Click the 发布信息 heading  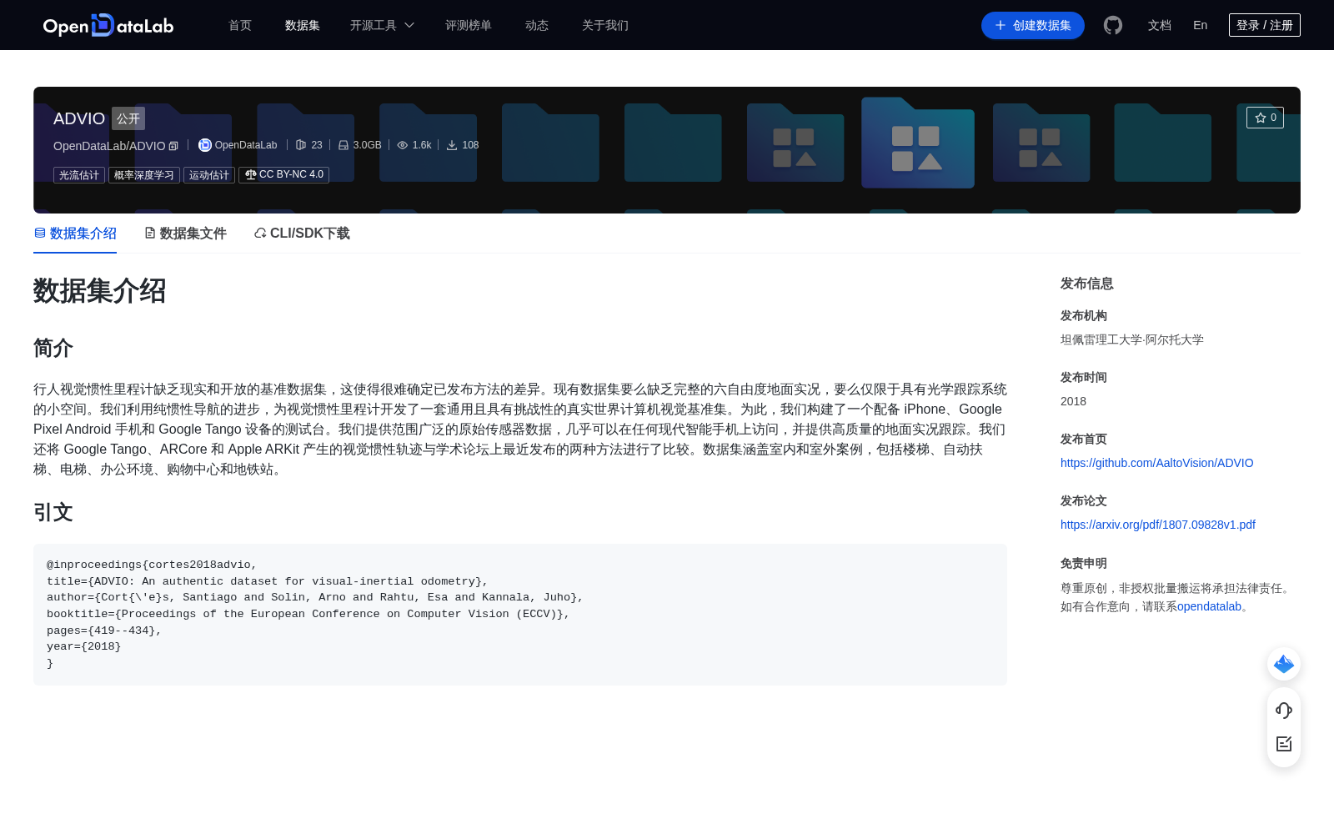1087,284
